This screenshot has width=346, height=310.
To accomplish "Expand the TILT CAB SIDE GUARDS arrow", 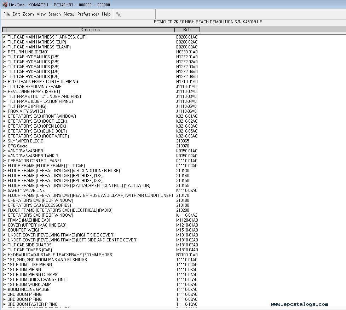I will (x=4, y=245).
